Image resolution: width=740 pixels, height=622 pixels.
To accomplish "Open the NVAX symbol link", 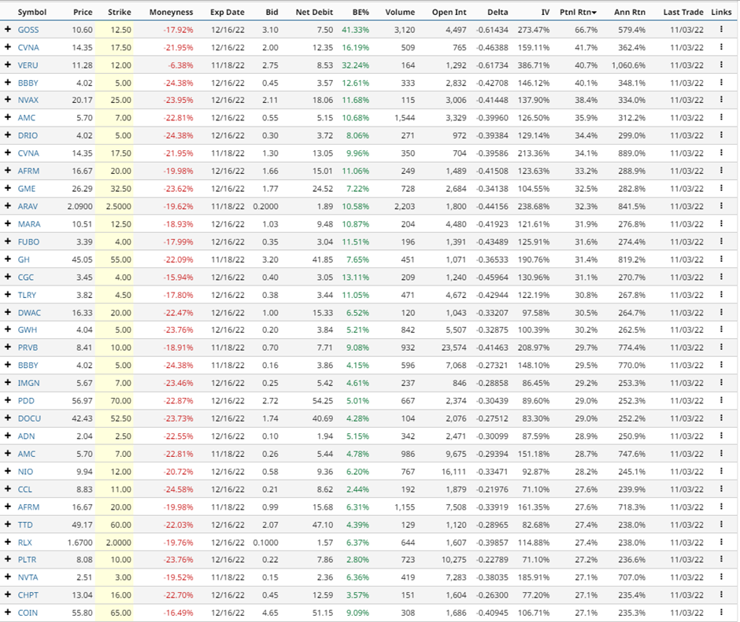I will (x=28, y=100).
